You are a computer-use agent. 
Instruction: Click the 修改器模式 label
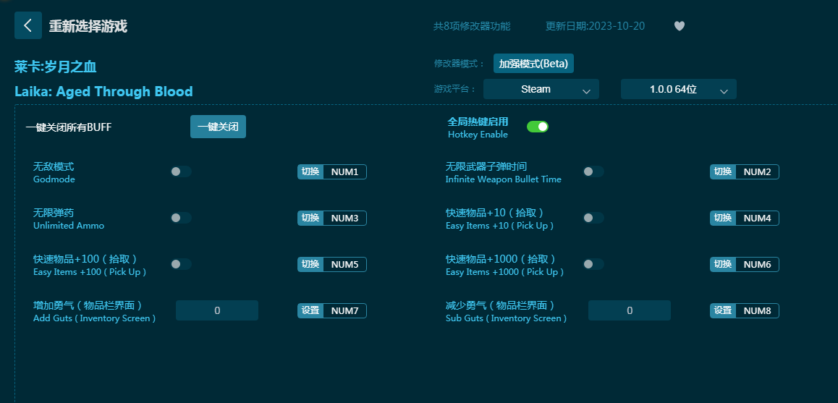459,64
